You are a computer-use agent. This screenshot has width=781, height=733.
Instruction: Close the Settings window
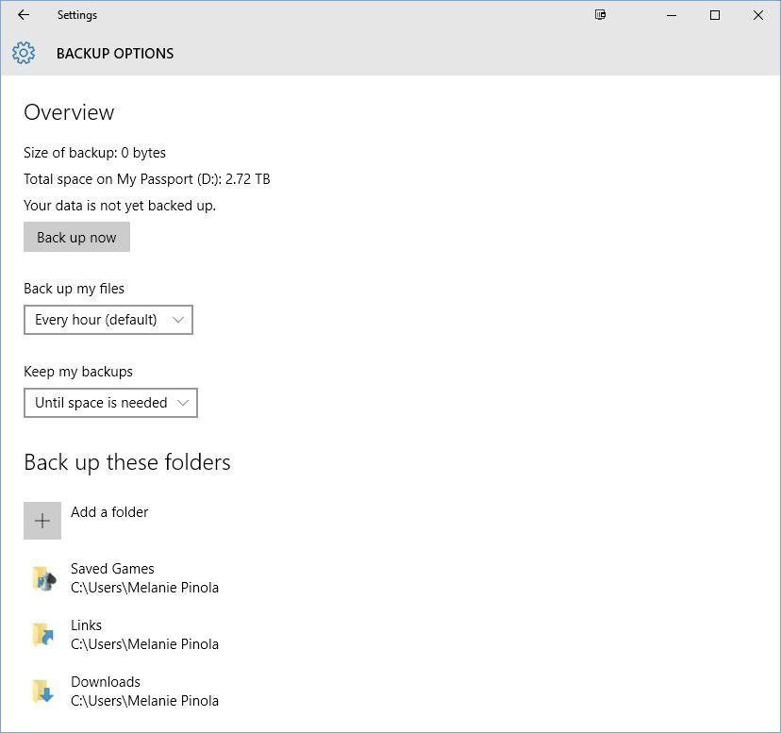tap(758, 15)
